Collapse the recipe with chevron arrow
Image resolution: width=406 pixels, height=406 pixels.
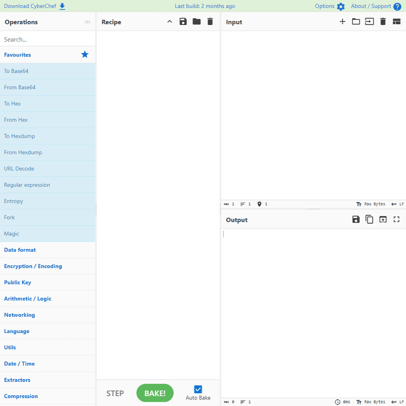click(x=170, y=22)
